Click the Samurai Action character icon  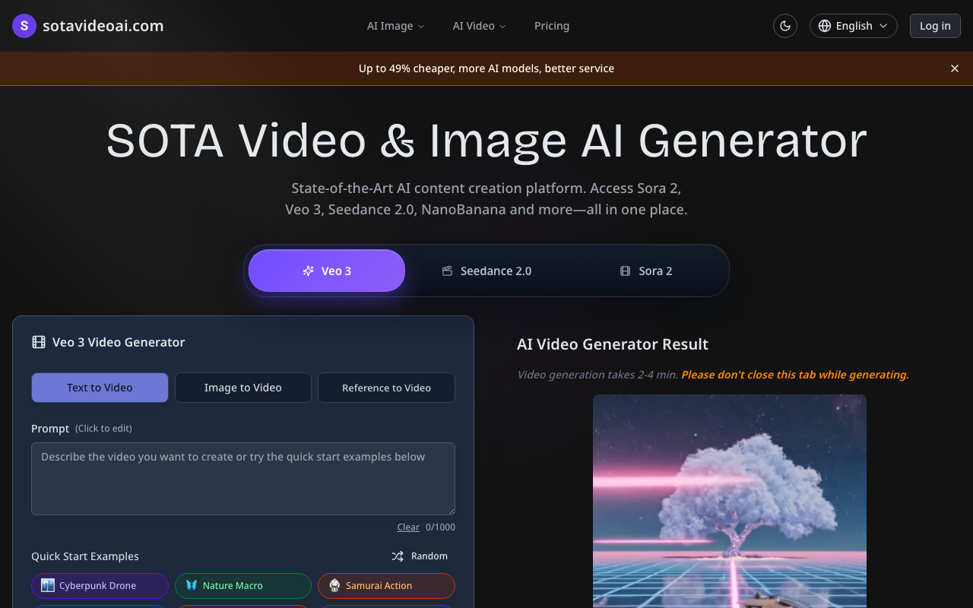coord(334,585)
